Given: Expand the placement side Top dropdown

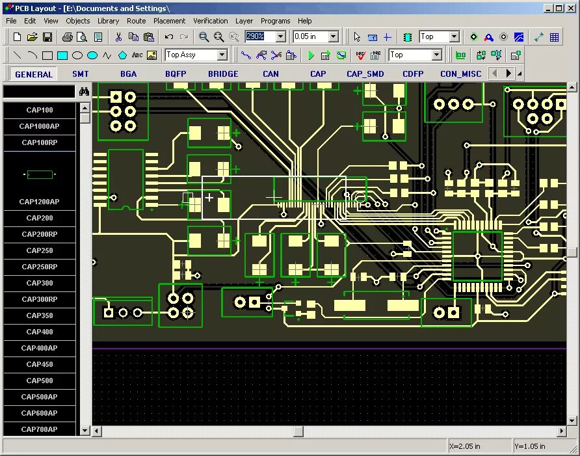Looking at the screenshot, I should click(455, 36).
